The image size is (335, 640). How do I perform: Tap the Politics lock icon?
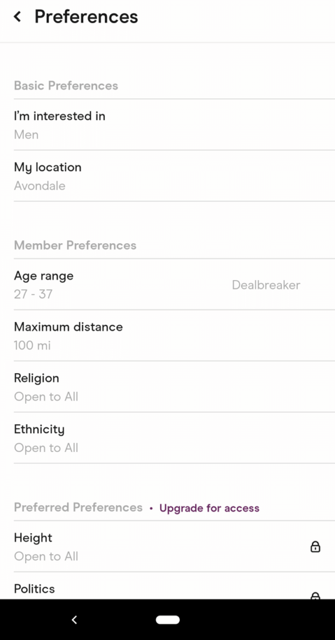(316, 596)
